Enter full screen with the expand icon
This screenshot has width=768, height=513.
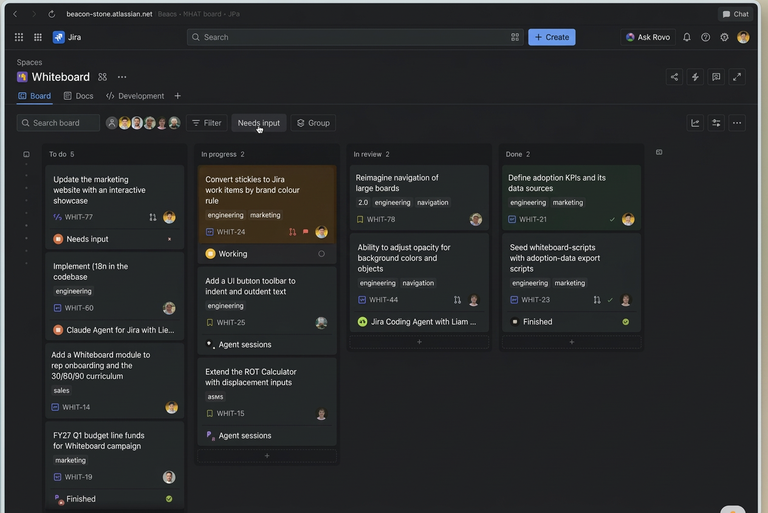coord(737,77)
